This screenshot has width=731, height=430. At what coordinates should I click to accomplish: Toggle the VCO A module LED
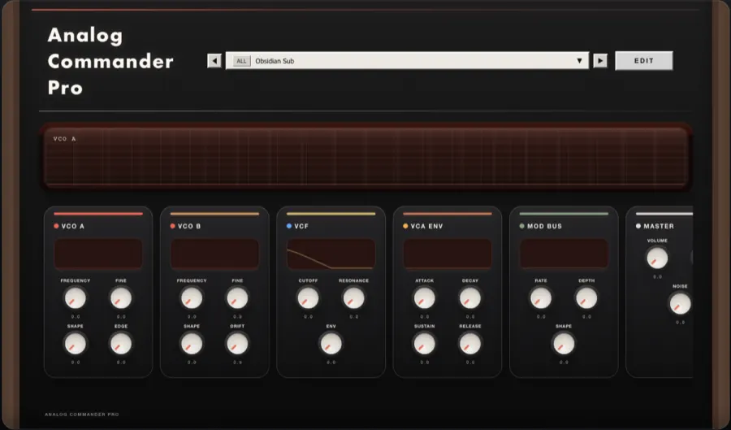(x=56, y=226)
